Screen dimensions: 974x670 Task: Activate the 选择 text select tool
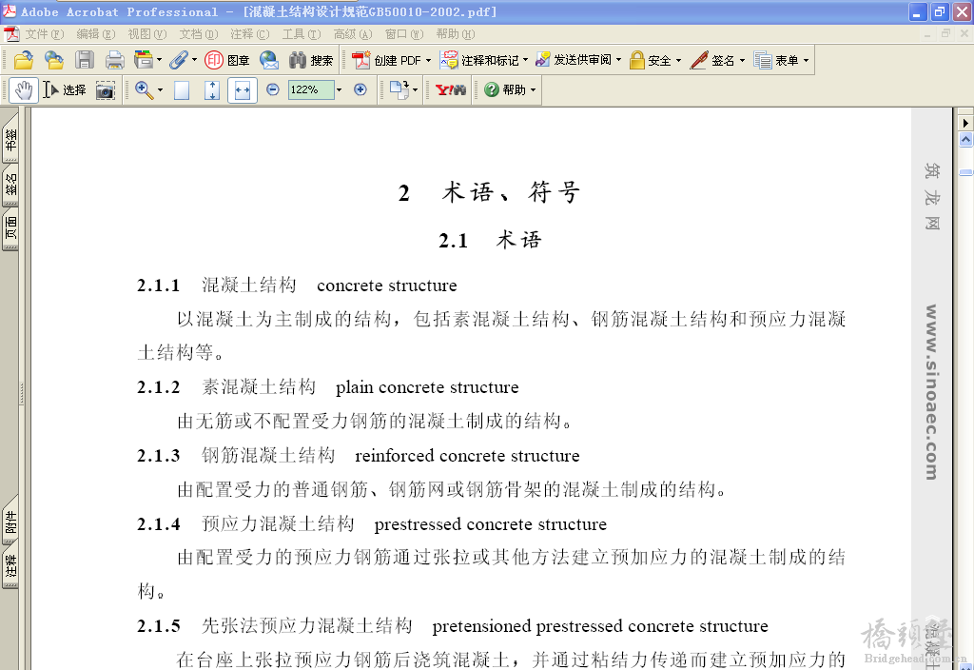pyautogui.click(x=65, y=90)
